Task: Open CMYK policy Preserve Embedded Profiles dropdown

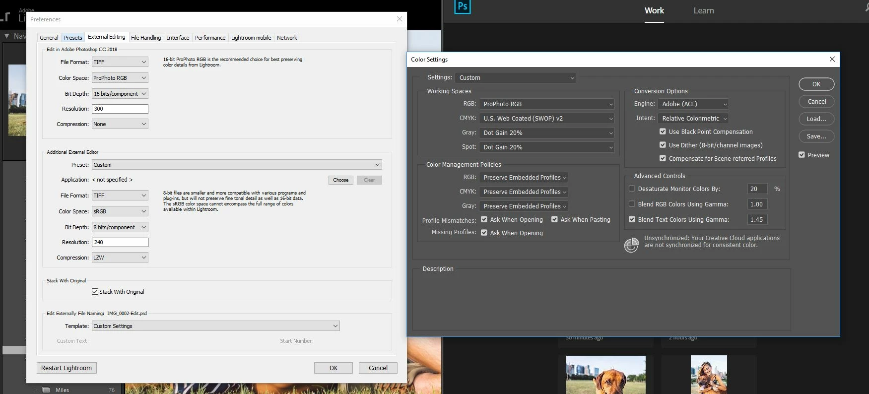Action: [524, 192]
